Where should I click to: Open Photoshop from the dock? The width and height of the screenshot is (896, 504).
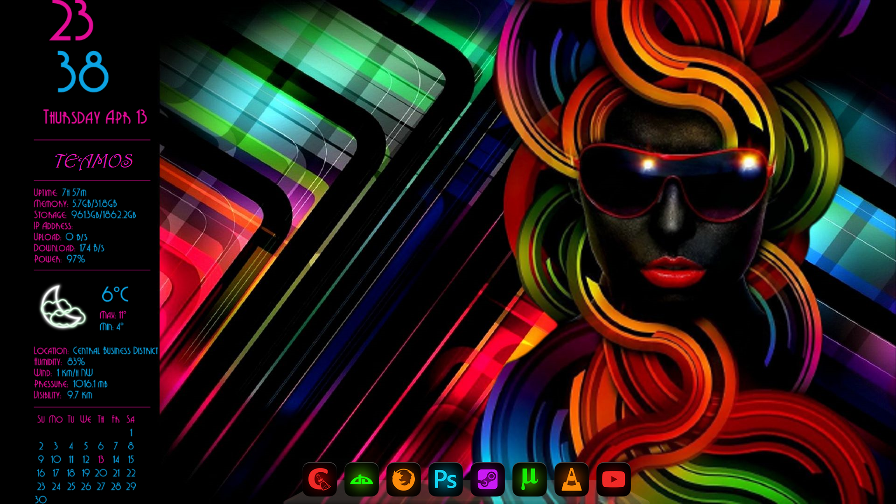coord(446,479)
